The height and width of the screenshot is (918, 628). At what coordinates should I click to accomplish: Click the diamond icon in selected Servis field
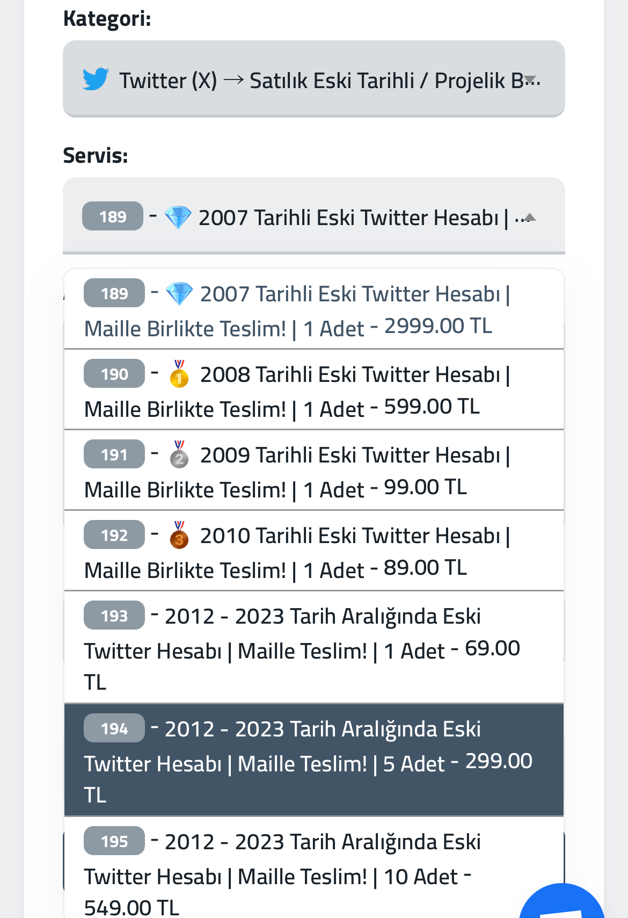[x=178, y=217]
